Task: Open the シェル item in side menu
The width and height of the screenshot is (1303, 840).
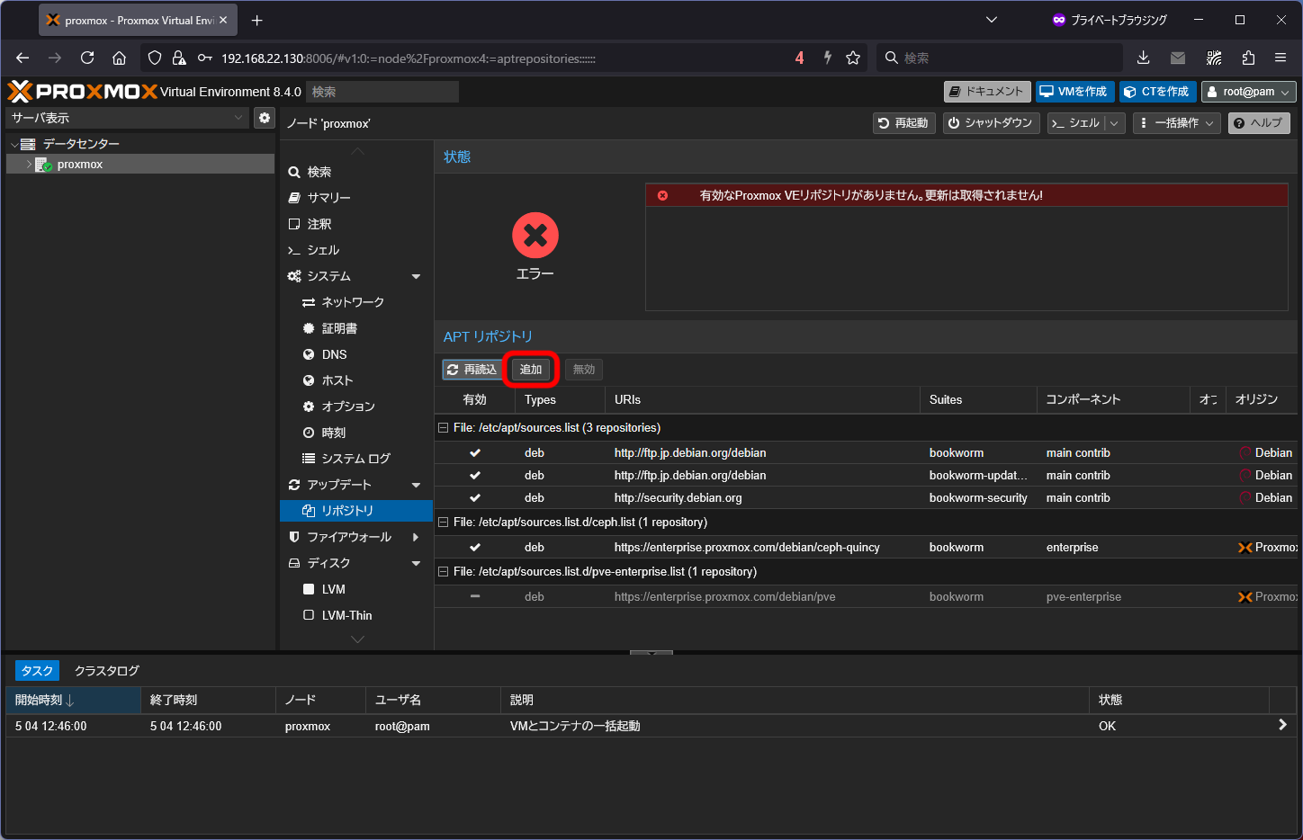Action: (x=356, y=250)
